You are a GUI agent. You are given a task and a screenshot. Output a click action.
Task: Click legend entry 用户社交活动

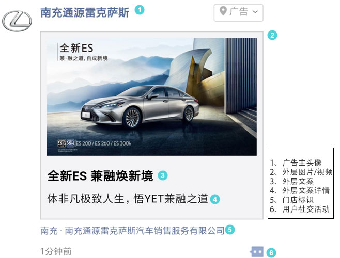300,209
